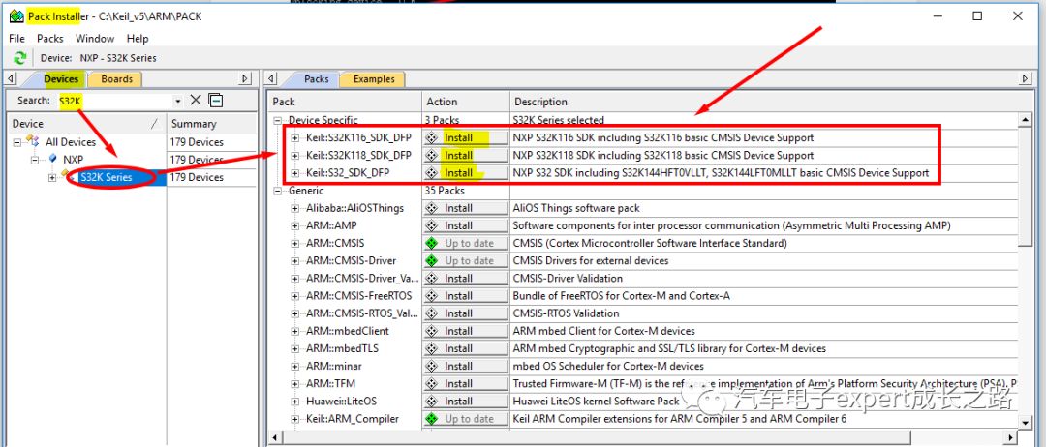Click the Pack Installer app icon in title bar

pyautogui.click(x=17, y=16)
